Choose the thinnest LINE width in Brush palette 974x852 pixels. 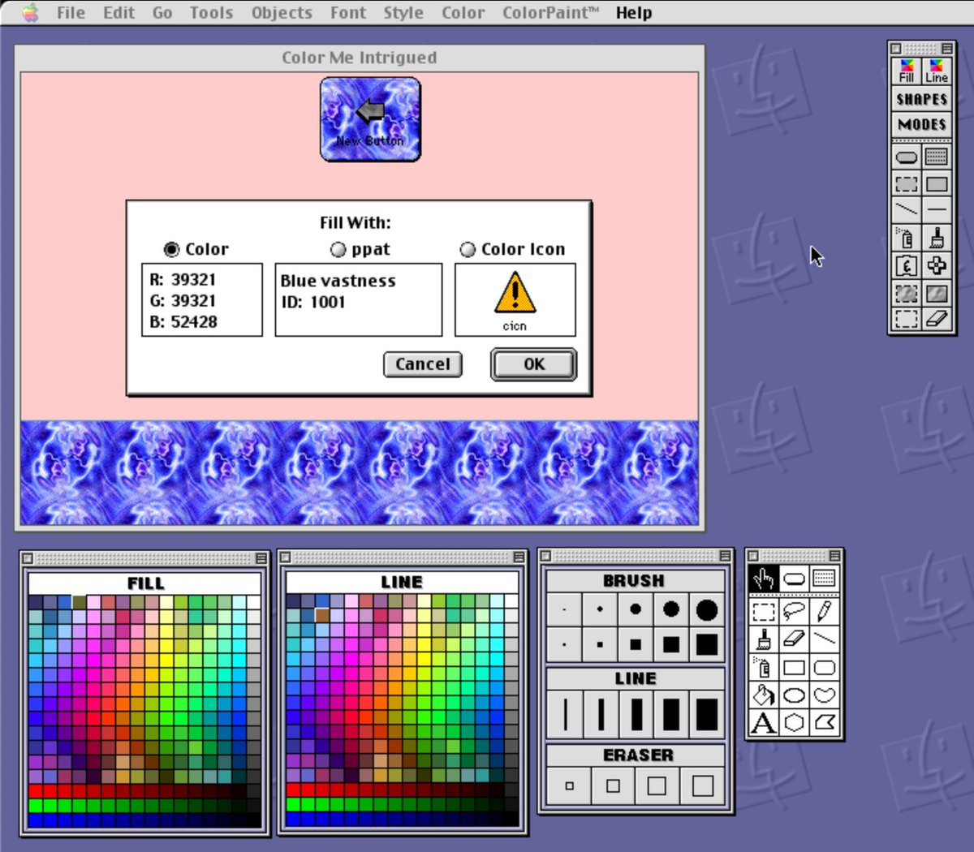click(x=565, y=714)
